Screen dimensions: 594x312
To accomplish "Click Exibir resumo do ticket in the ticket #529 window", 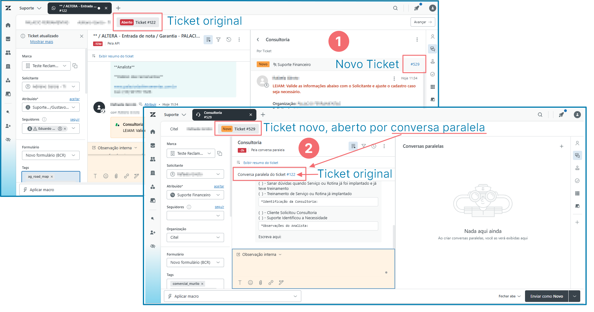I will pyautogui.click(x=261, y=163).
